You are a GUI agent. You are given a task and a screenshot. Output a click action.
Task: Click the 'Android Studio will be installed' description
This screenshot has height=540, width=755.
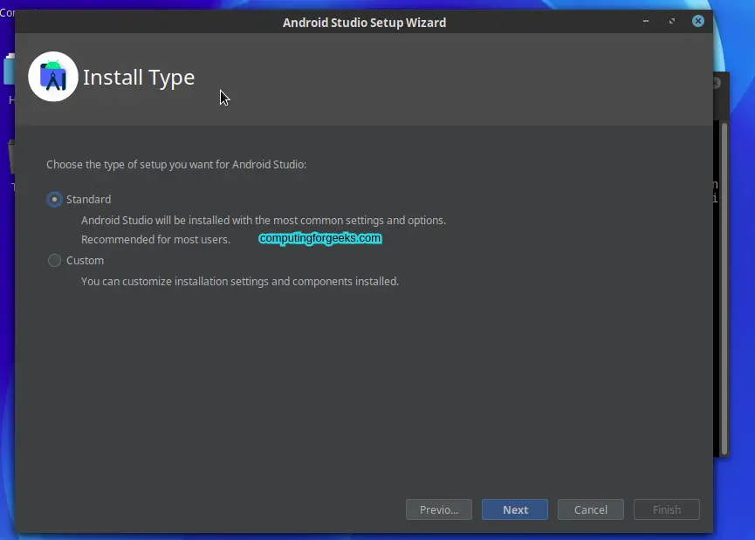(x=264, y=221)
